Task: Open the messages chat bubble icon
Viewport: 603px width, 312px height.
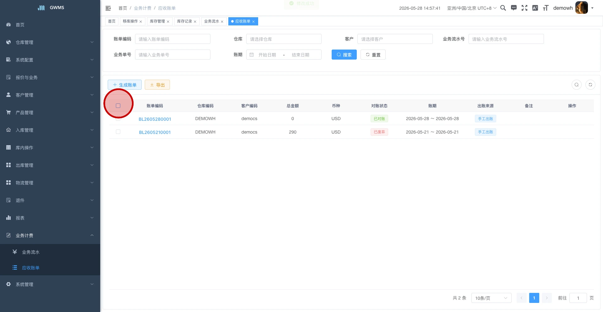Action: point(514,8)
